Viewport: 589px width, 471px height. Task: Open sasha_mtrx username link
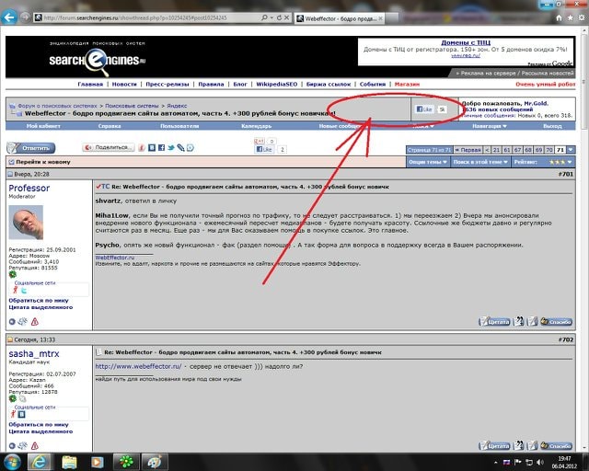(34, 354)
